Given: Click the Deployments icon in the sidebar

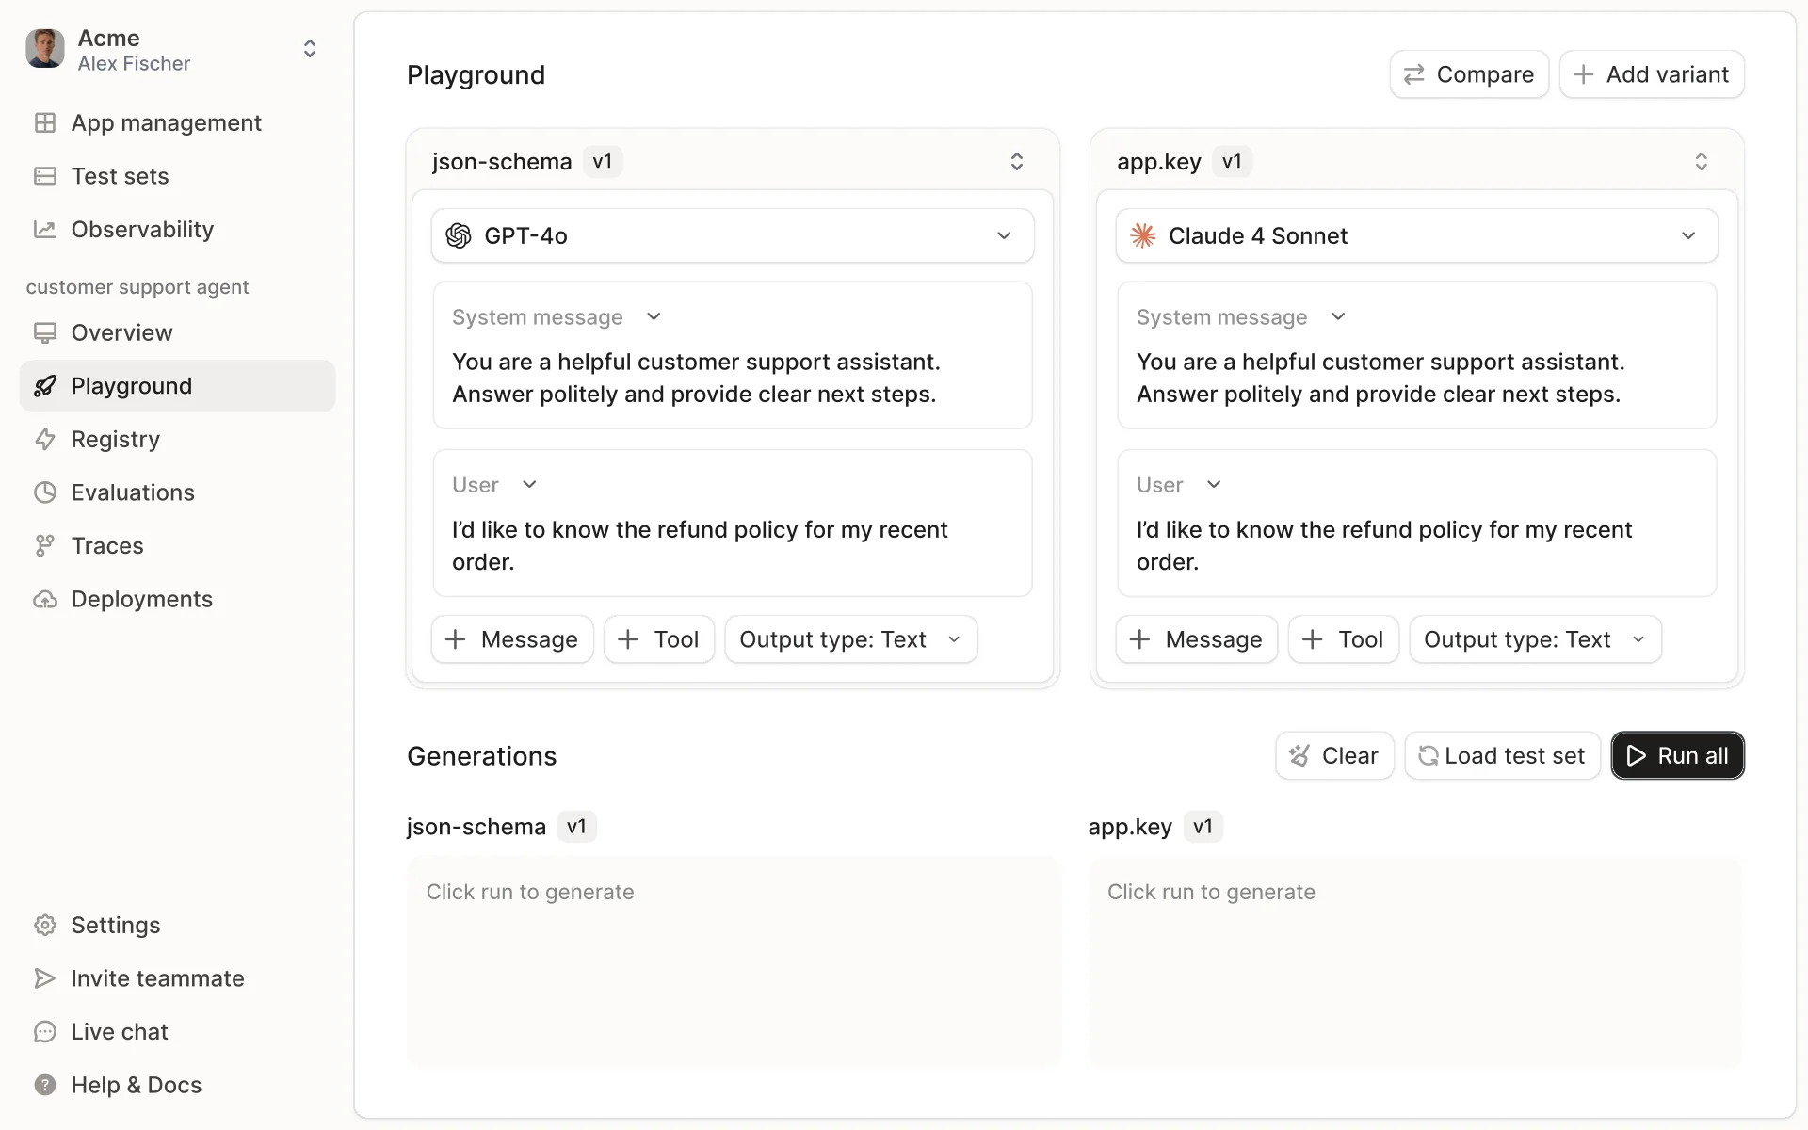Looking at the screenshot, I should pyautogui.click(x=44, y=599).
